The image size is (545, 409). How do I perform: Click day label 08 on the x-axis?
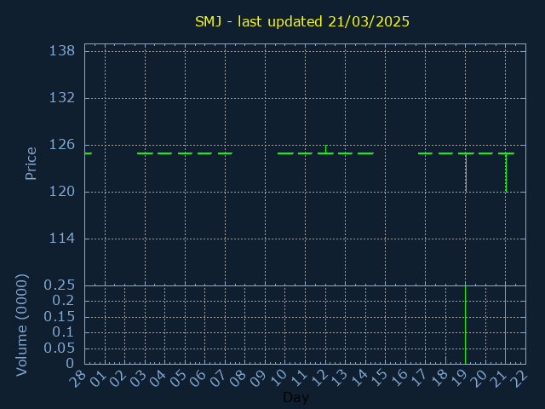click(x=238, y=377)
